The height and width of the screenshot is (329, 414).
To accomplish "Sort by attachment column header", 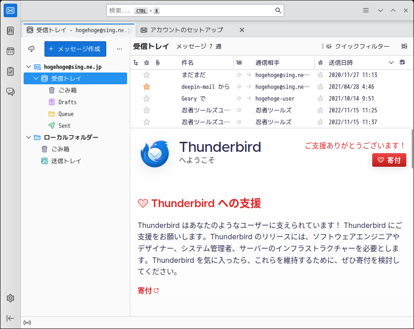I will point(158,63).
